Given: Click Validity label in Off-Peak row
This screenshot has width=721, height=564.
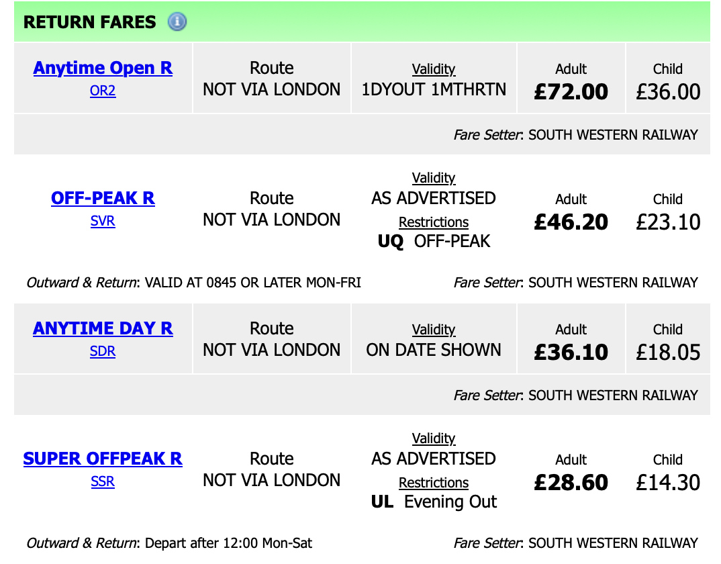Looking at the screenshot, I should pyautogui.click(x=434, y=178).
